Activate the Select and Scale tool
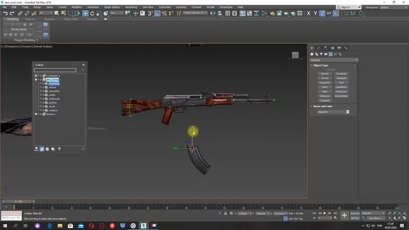Viewport: 409px width, 230px height. click(99, 13)
